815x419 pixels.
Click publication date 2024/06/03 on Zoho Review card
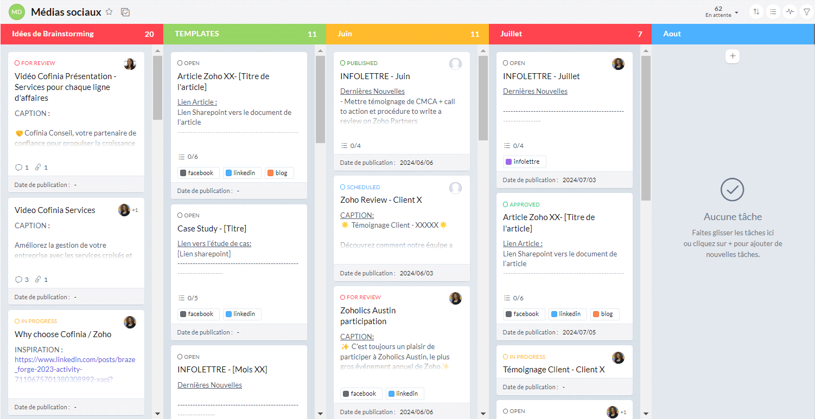click(x=416, y=273)
